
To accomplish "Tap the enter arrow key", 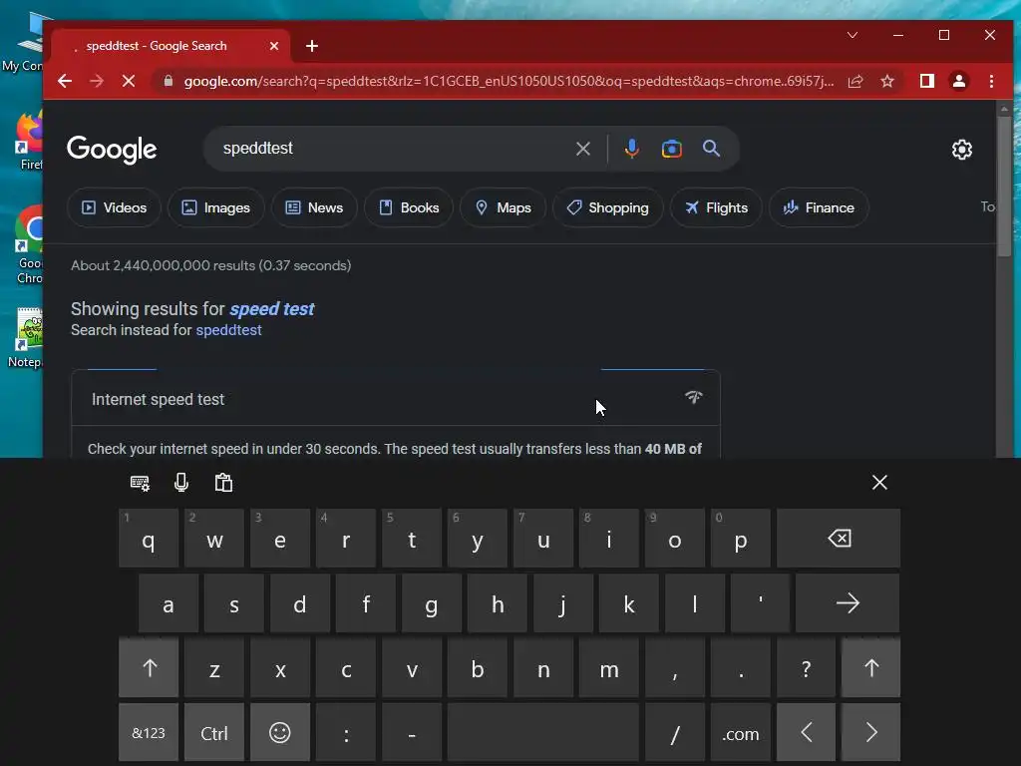I will [x=848, y=603].
